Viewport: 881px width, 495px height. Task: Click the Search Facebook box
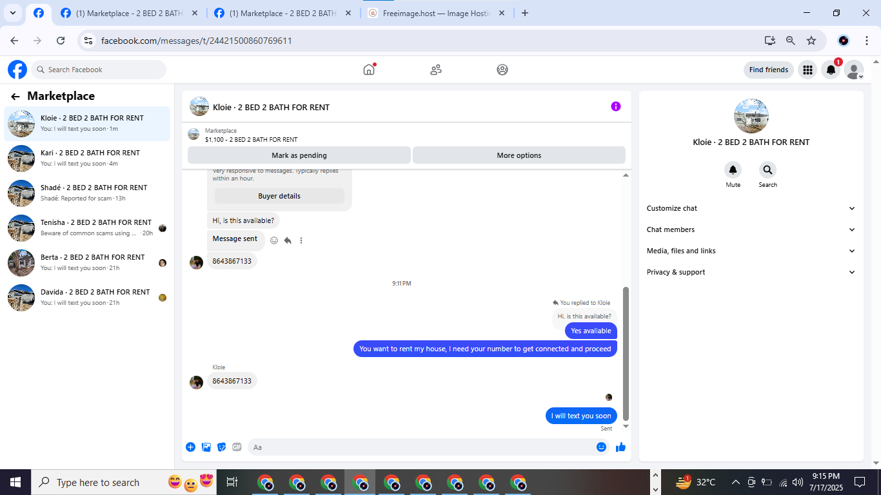pyautogui.click(x=99, y=70)
